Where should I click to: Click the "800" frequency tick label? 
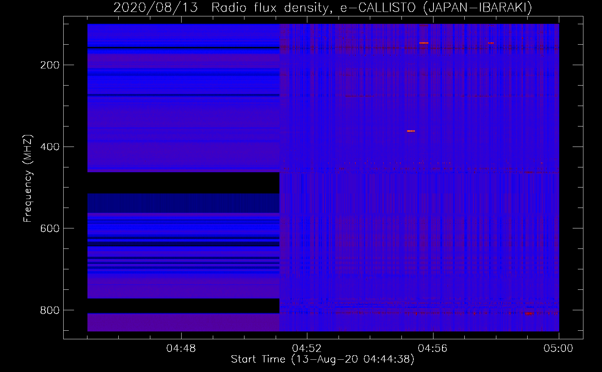pos(50,310)
